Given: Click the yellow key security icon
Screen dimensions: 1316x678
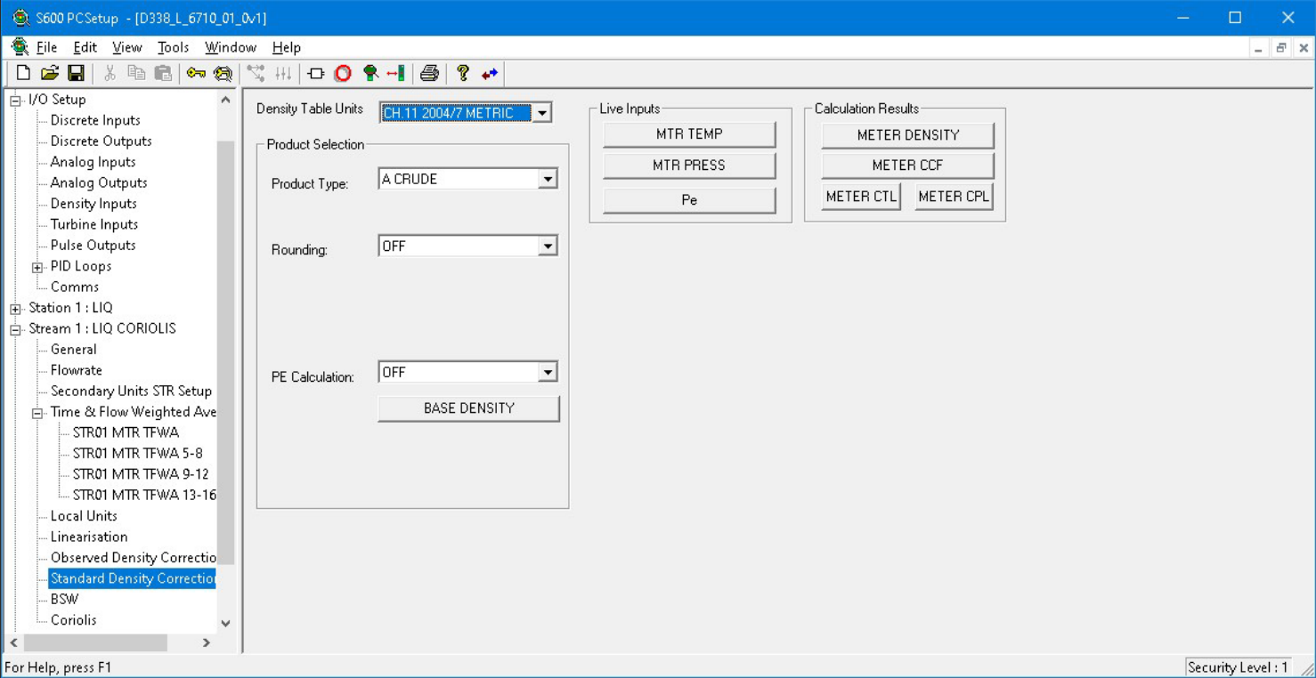Looking at the screenshot, I should click(x=196, y=73).
